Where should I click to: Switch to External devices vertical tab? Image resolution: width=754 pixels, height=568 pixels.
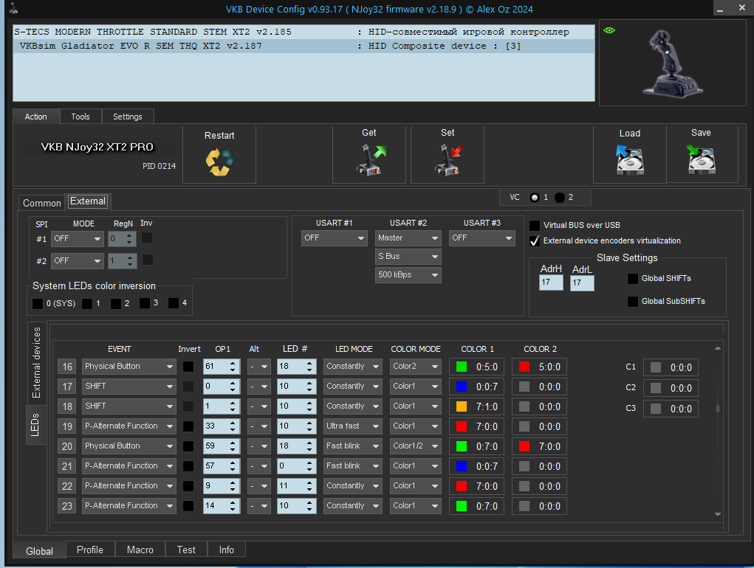point(36,362)
